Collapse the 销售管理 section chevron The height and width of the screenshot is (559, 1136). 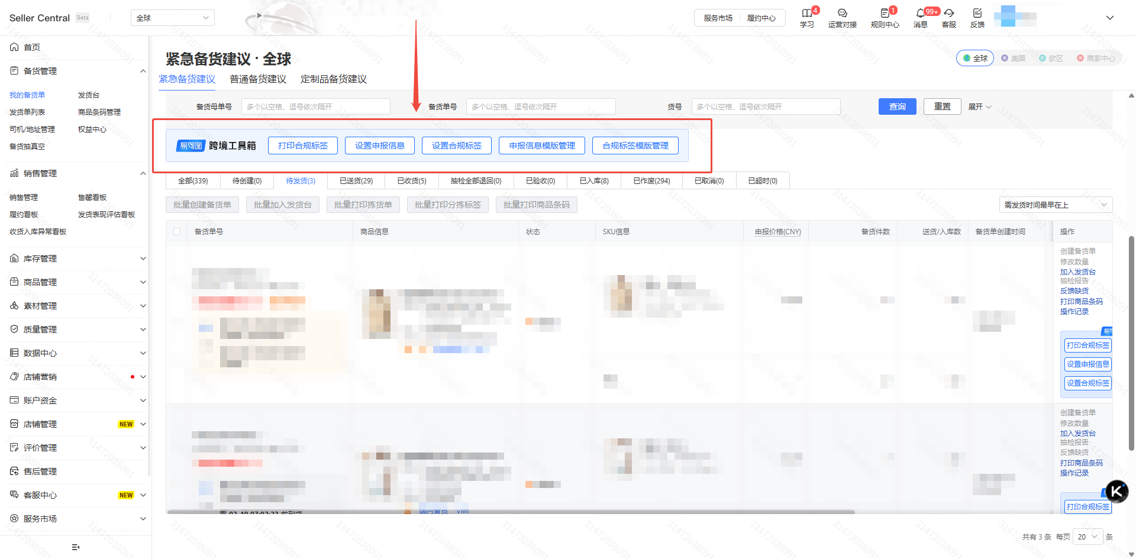click(143, 173)
